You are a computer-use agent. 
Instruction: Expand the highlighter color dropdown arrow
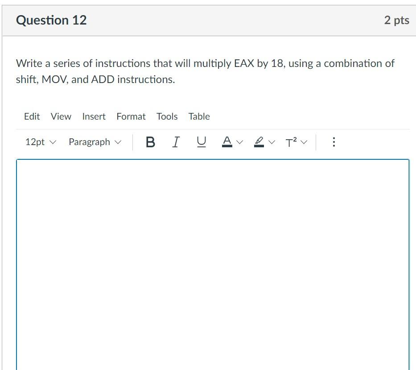pyautogui.click(x=272, y=142)
